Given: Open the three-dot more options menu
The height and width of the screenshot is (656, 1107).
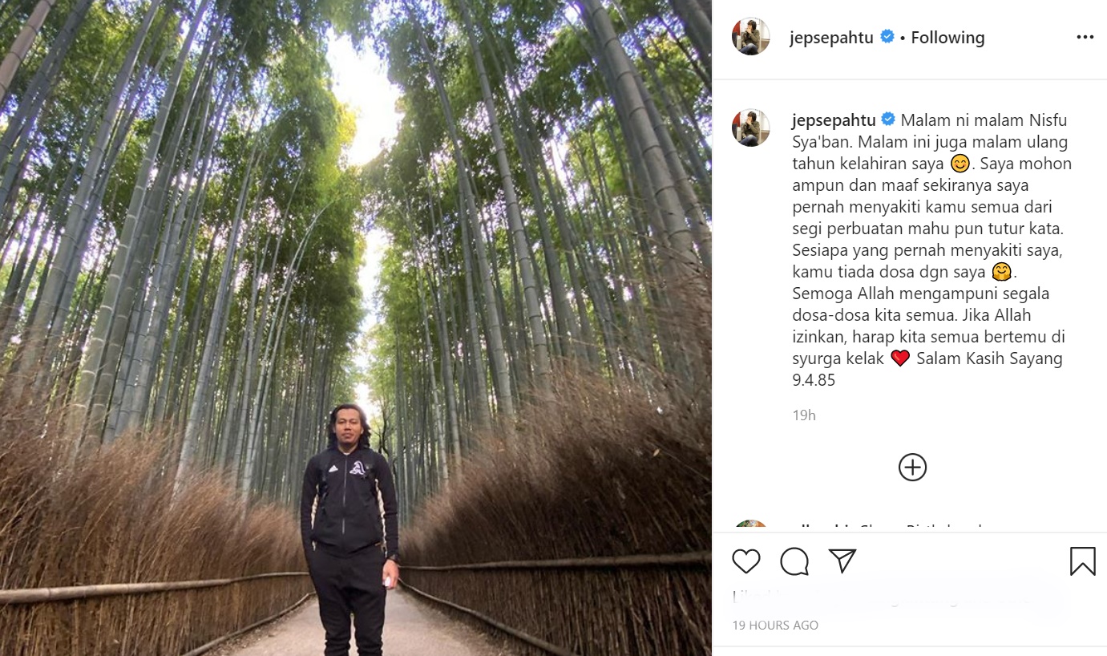Looking at the screenshot, I should [1085, 37].
